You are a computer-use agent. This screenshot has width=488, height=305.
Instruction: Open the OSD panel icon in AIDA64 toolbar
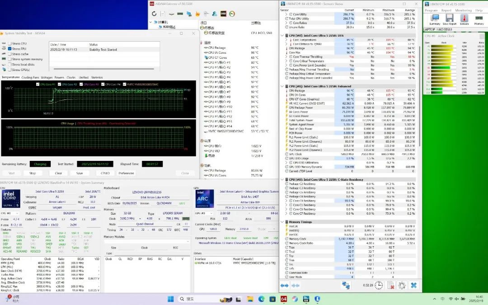223,14
